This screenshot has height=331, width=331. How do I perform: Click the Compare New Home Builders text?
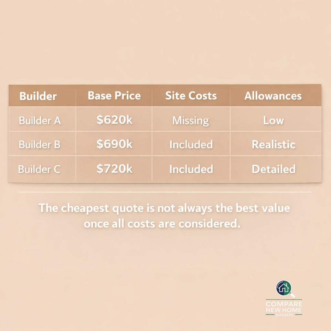tap(284, 308)
